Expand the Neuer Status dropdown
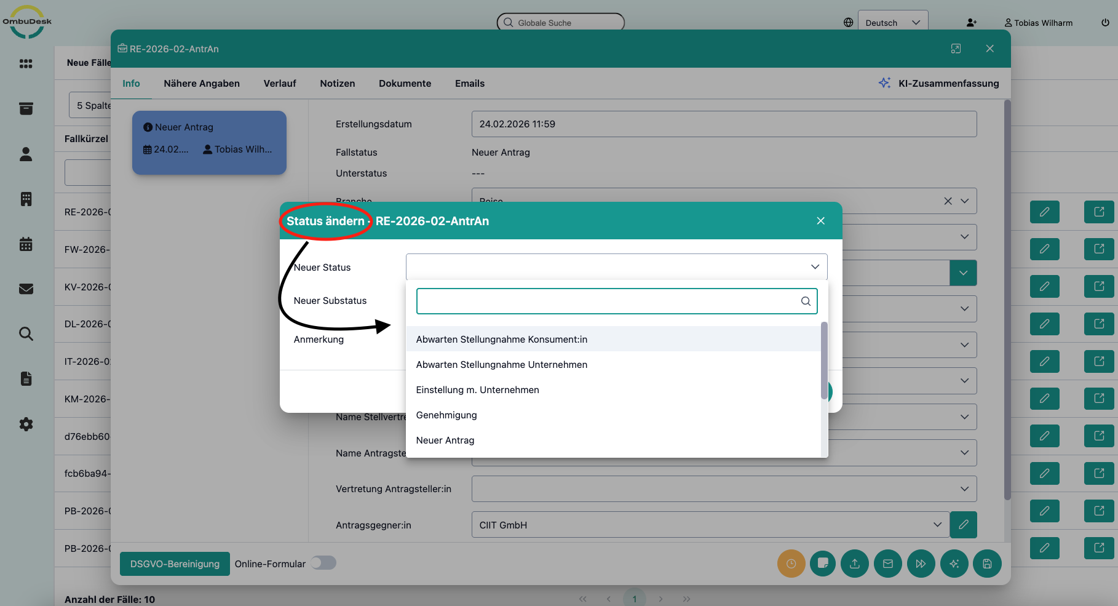The width and height of the screenshot is (1118, 606). (616, 267)
